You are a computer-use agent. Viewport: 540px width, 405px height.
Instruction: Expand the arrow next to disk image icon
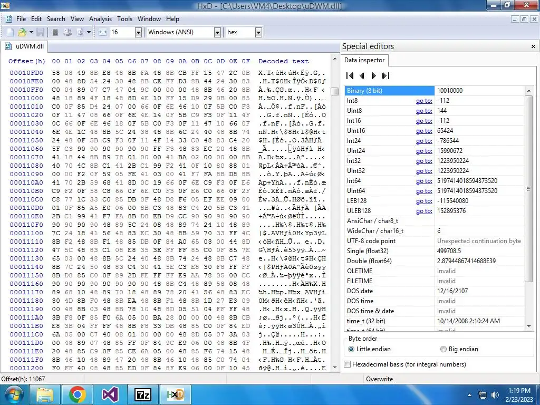(89, 32)
